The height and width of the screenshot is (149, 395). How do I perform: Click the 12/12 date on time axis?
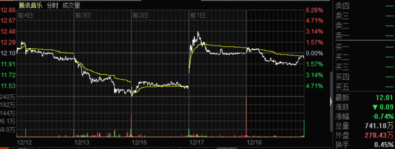tap(24, 142)
